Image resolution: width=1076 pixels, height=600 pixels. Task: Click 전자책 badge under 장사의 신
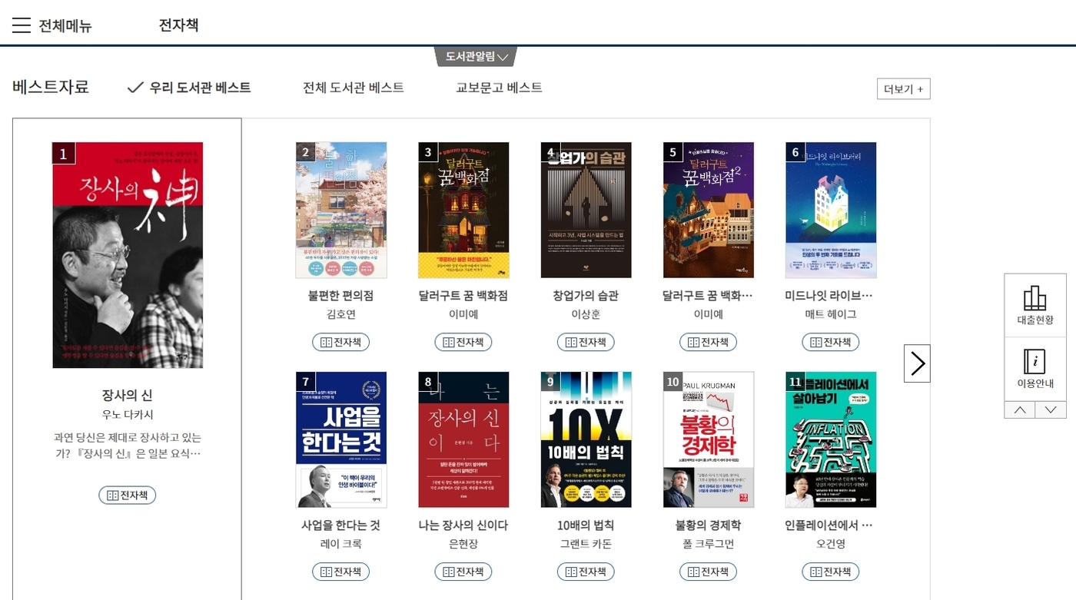tap(127, 495)
